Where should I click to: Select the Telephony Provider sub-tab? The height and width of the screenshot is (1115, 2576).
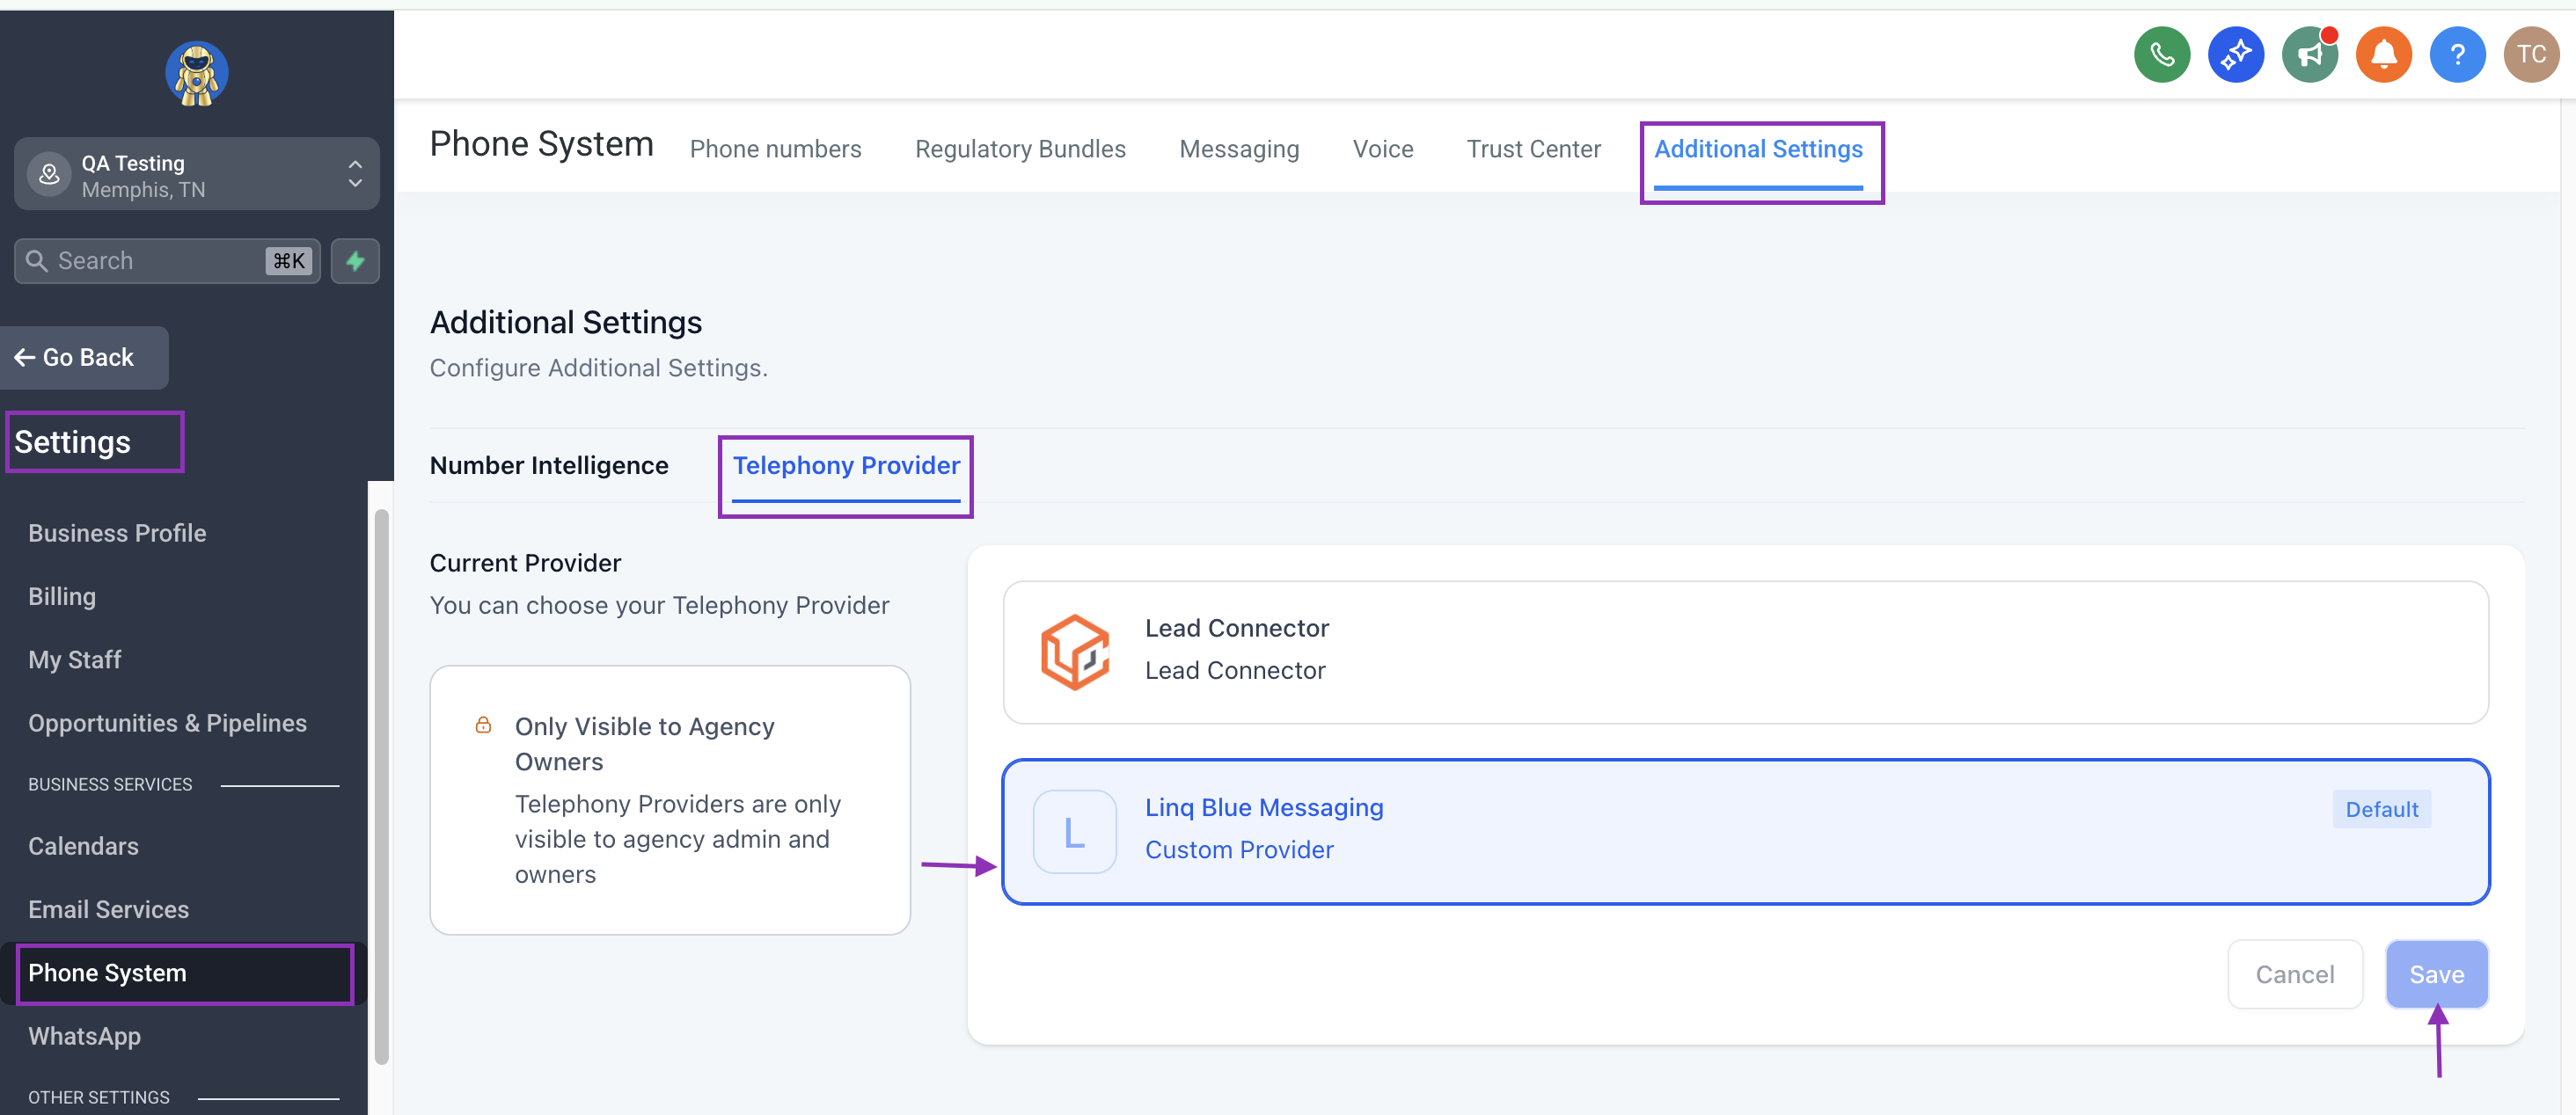pyautogui.click(x=846, y=465)
